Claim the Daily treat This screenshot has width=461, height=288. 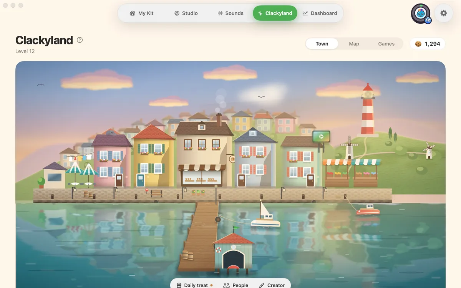(194, 285)
